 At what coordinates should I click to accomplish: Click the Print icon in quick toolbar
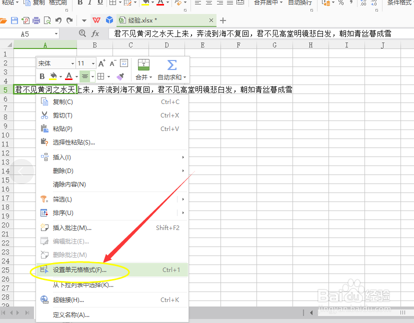coord(36,20)
